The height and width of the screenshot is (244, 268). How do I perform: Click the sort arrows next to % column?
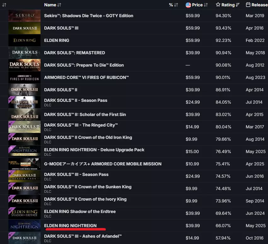[176, 5]
